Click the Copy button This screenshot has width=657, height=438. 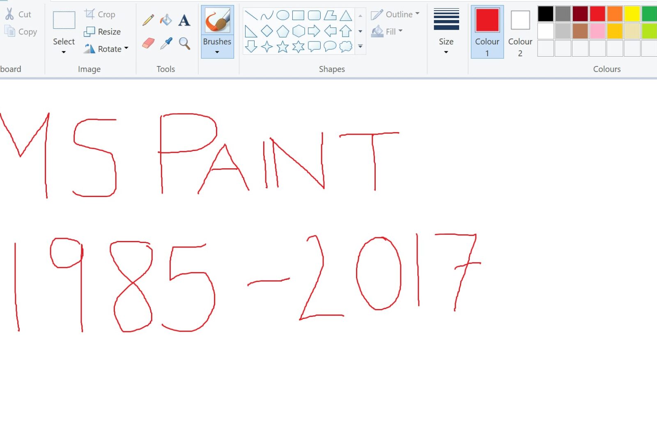click(21, 32)
